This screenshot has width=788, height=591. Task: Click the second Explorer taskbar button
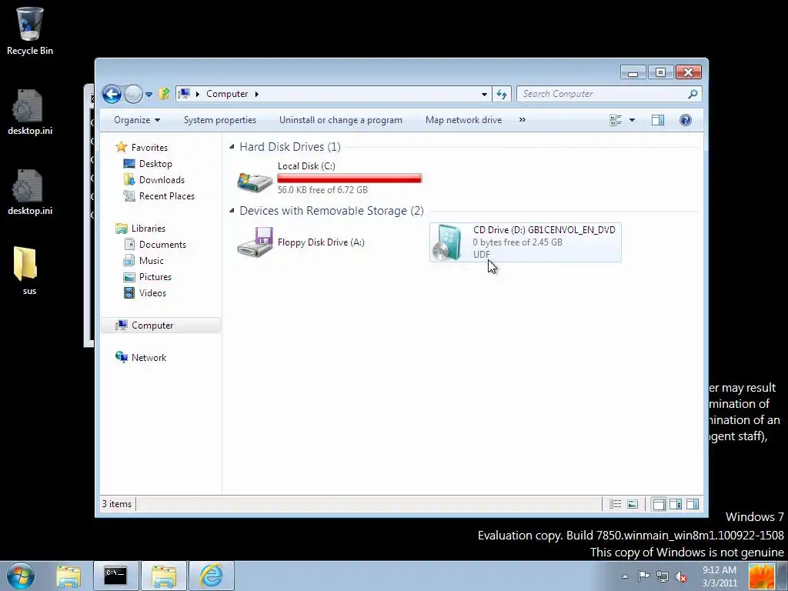(164, 576)
